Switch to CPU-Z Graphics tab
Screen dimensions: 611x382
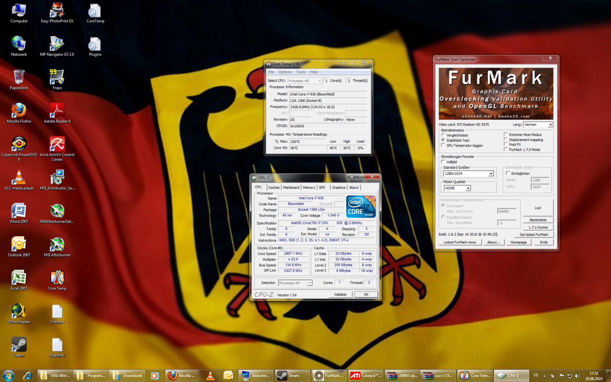coord(338,188)
